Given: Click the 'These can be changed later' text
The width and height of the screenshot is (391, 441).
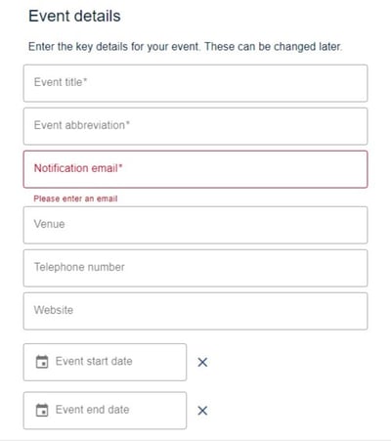Looking at the screenshot, I should coord(274,47).
